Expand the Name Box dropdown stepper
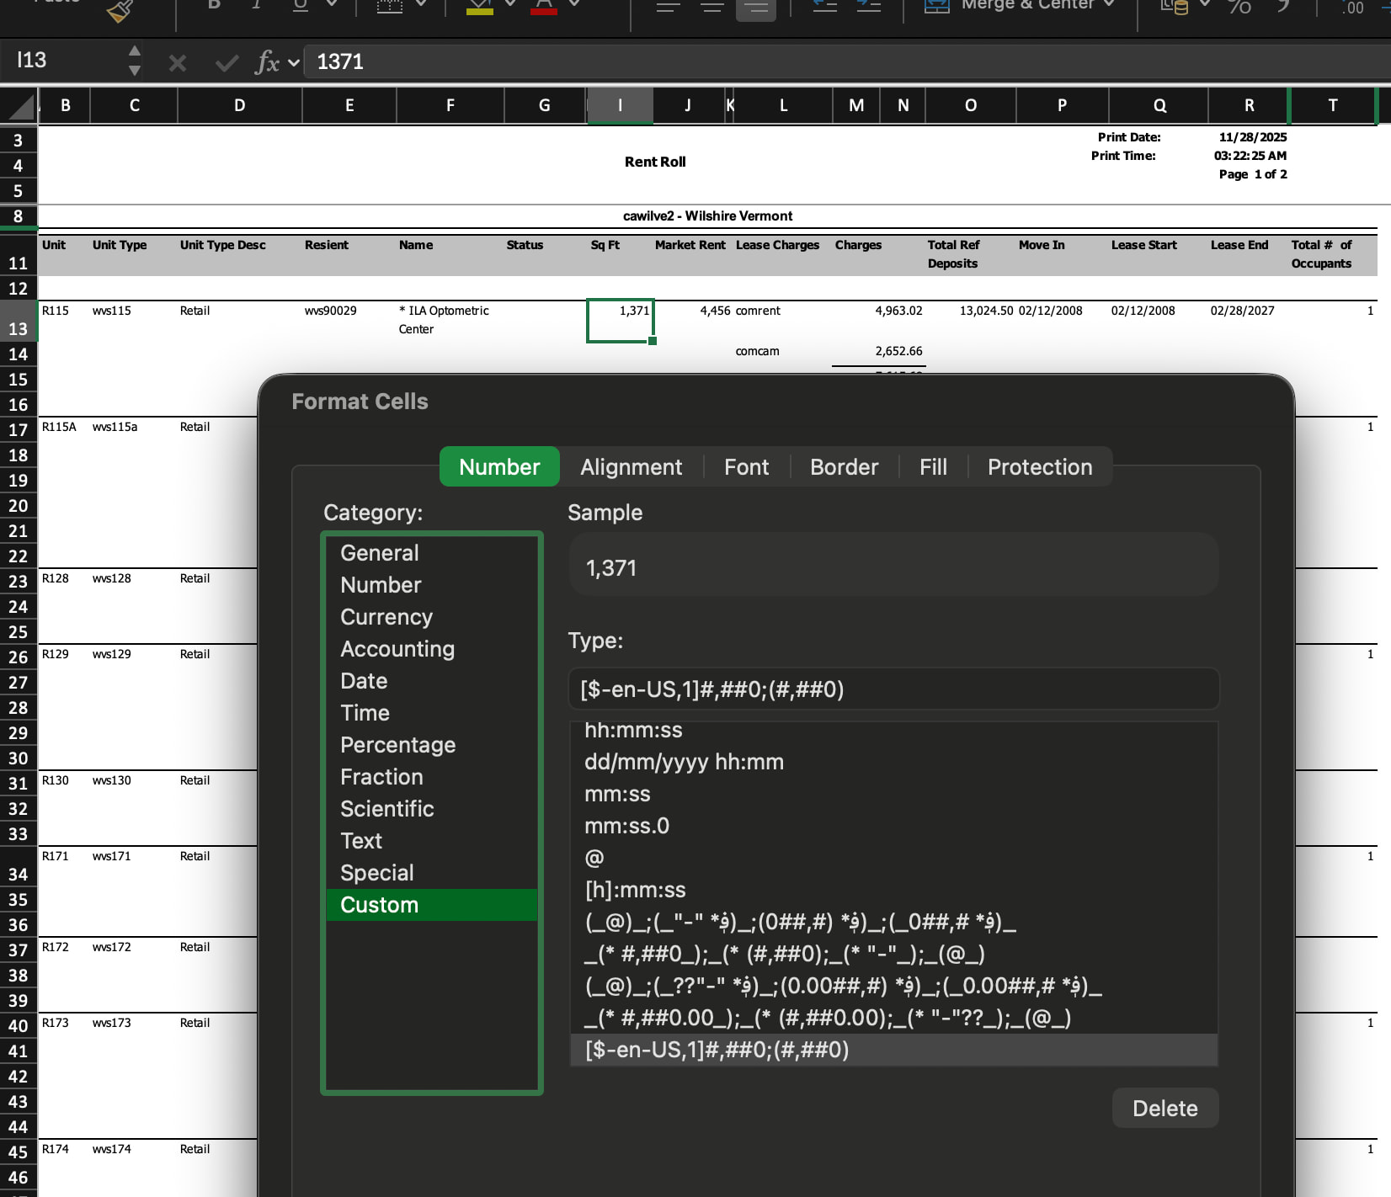This screenshot has height=1197, width=1391. point(135,61)
